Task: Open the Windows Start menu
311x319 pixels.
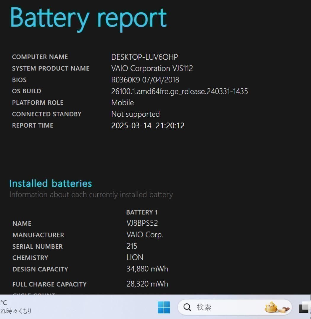Action: pos(164,307)
